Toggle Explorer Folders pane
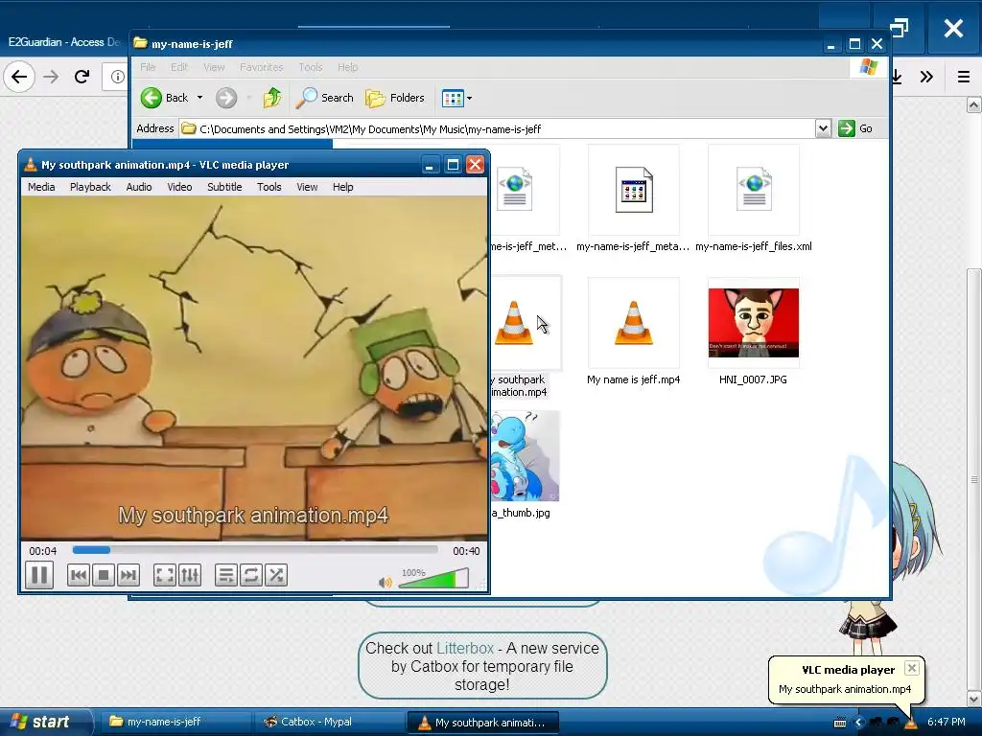 click(x=395, y=98)
